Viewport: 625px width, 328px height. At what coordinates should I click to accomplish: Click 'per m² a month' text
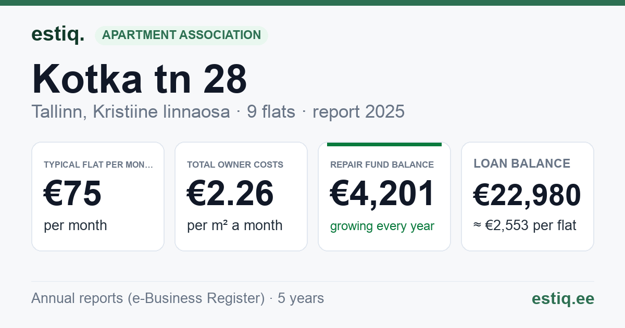pyautogui.click(x=234, y=225)
